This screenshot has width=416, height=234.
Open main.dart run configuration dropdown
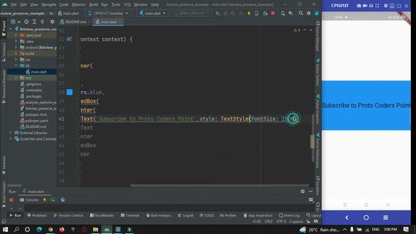(x=153, y=13)
